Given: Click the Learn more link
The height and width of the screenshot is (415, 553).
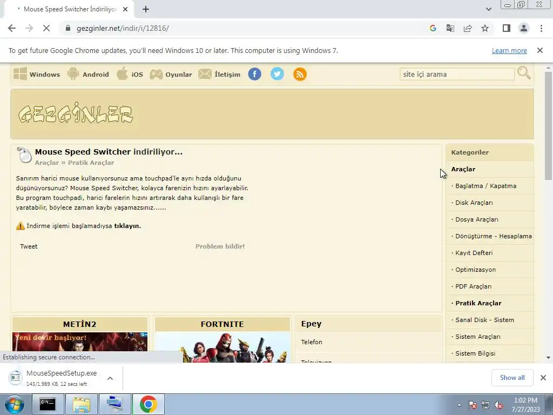Looking at the screenshot, I should click(509, 50).
